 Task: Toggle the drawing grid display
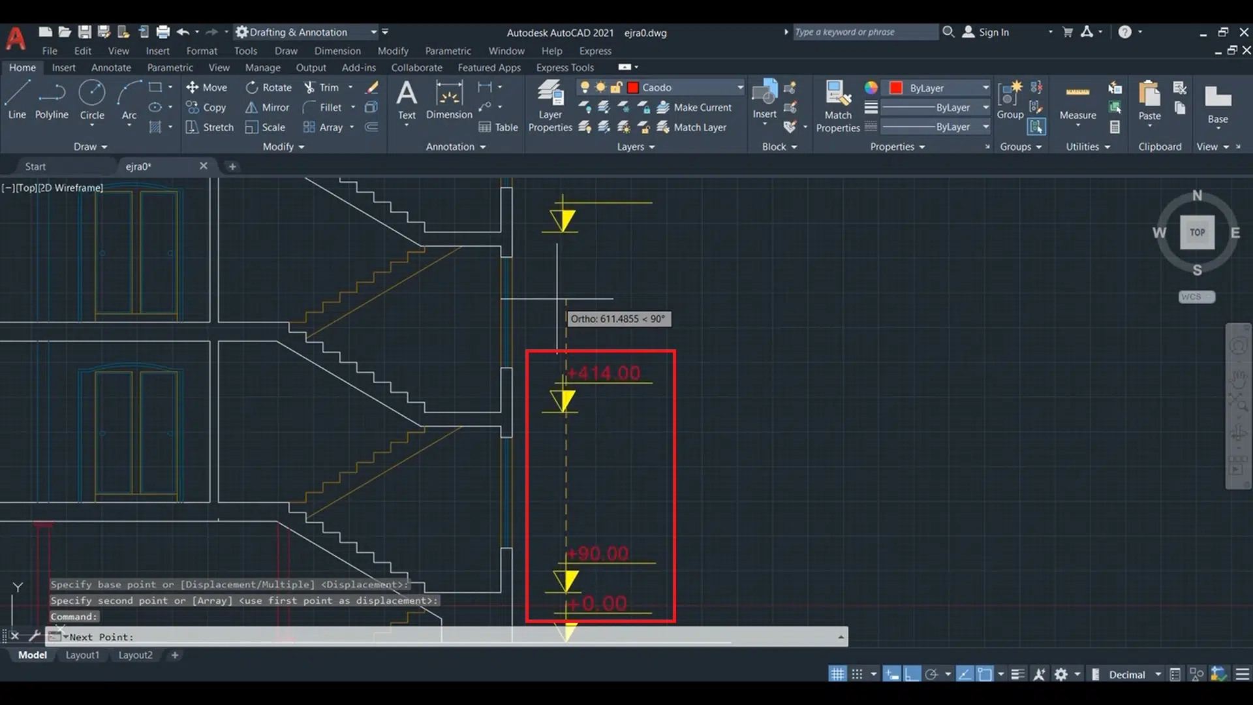pyautogui.click(x=837, y=674)
